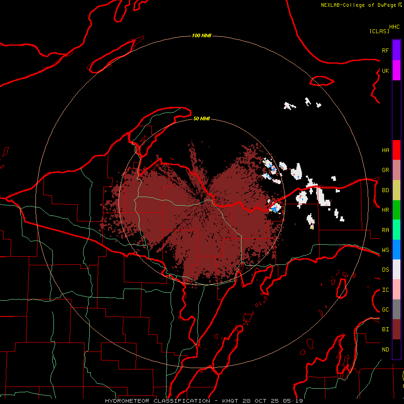Click the UK legend label
This screenshot has width=404, height=404.
(385, 70)
